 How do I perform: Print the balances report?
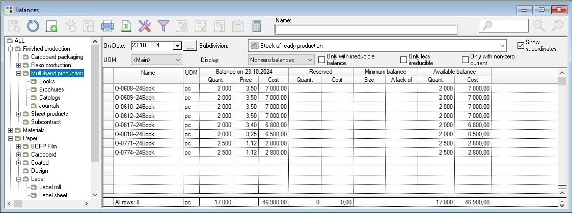tap(107, 26)
